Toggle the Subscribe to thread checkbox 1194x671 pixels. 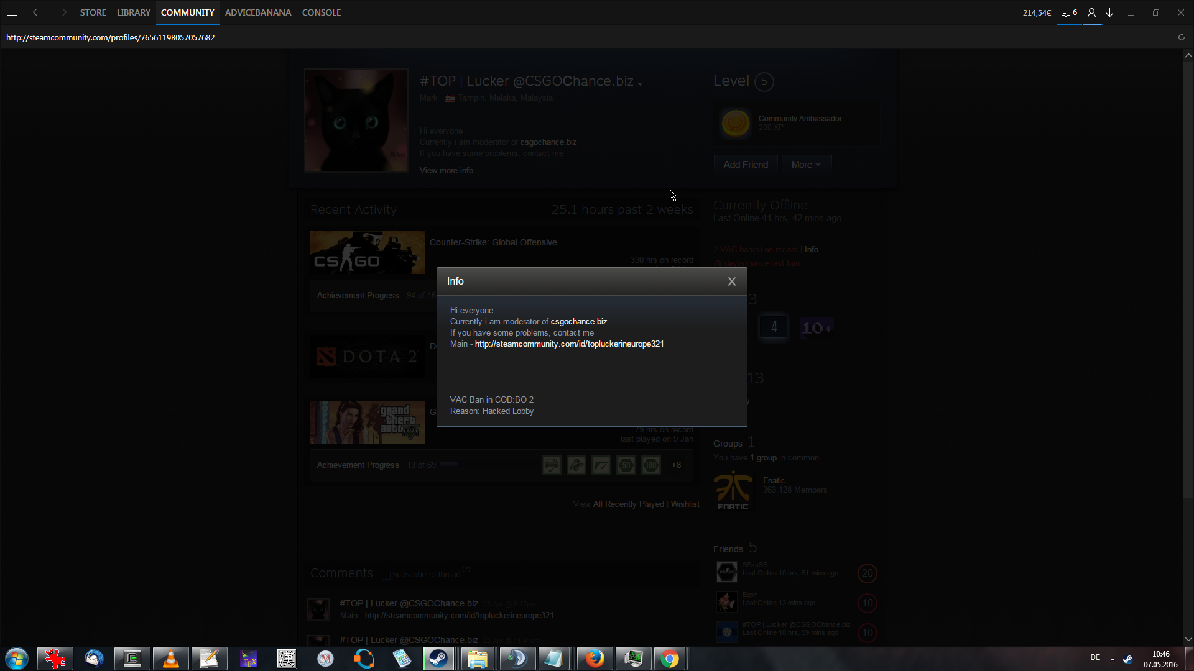pyautogui.click(x=387, y=575)
